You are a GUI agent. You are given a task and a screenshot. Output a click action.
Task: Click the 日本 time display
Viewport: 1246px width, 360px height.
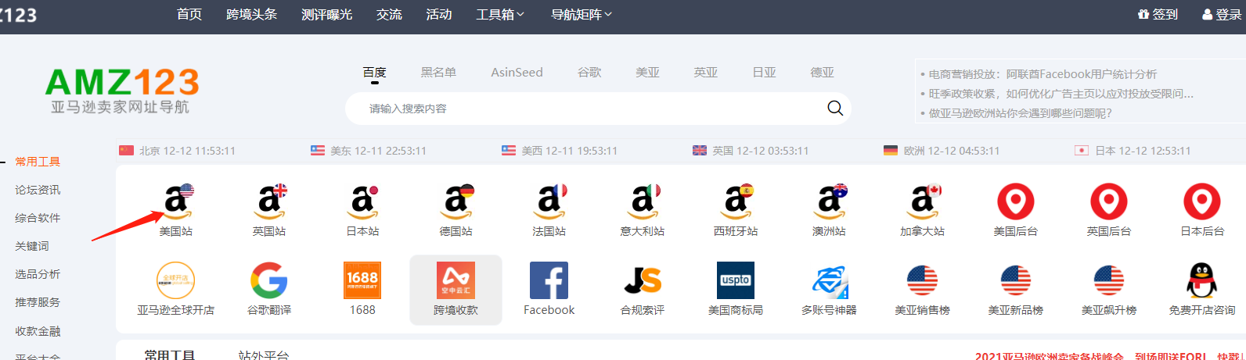1133,151
